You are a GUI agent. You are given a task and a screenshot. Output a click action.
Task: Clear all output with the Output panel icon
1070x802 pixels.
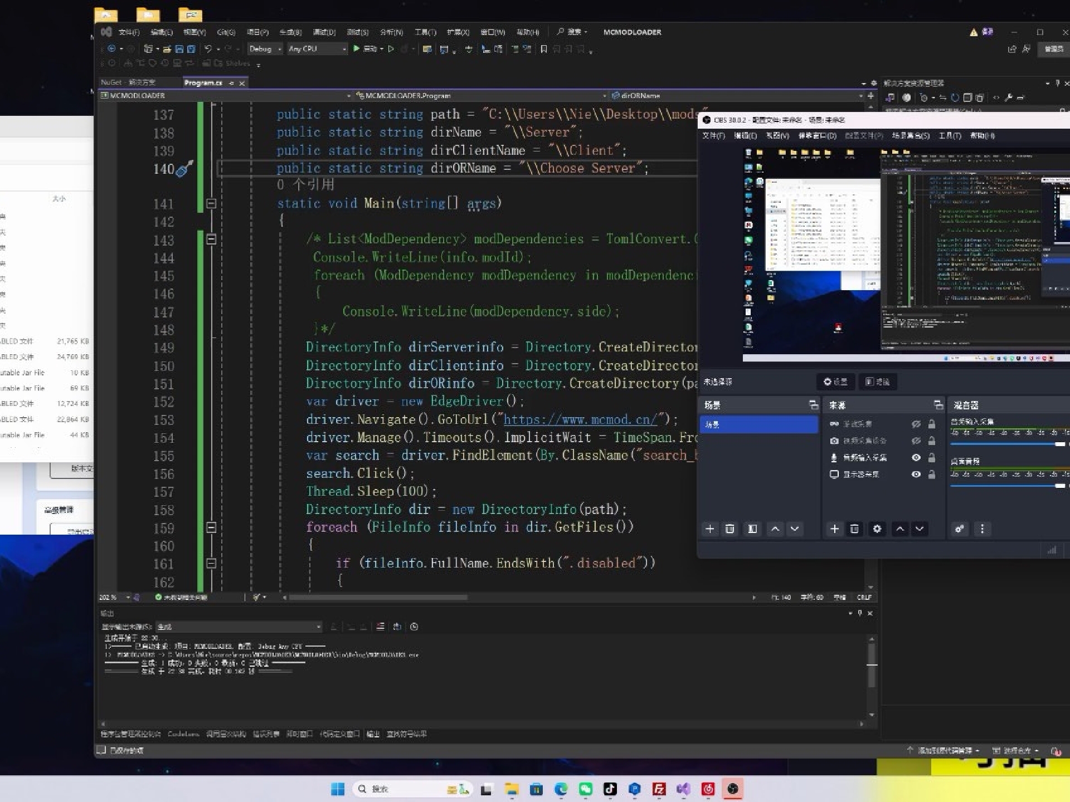pos(380,627)
